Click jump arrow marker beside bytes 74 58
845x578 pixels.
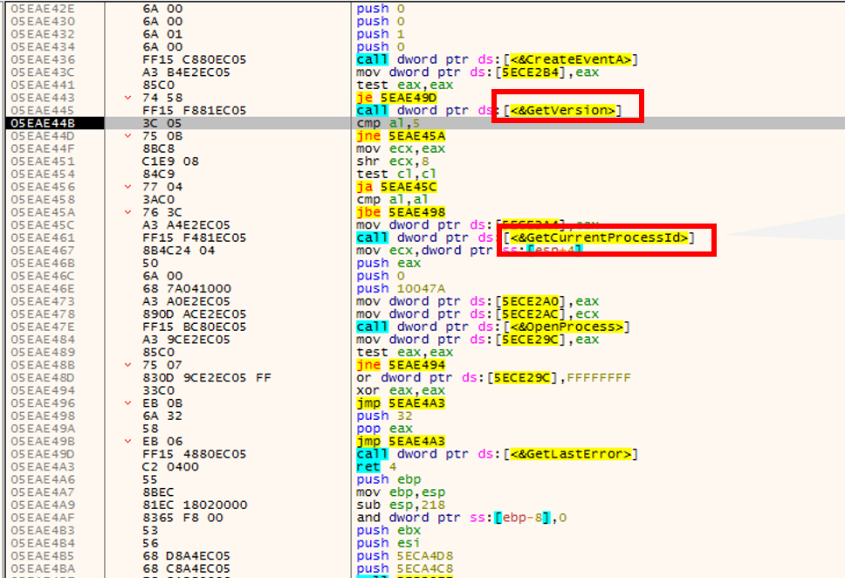pyautogui.click(x=127, y=98)
